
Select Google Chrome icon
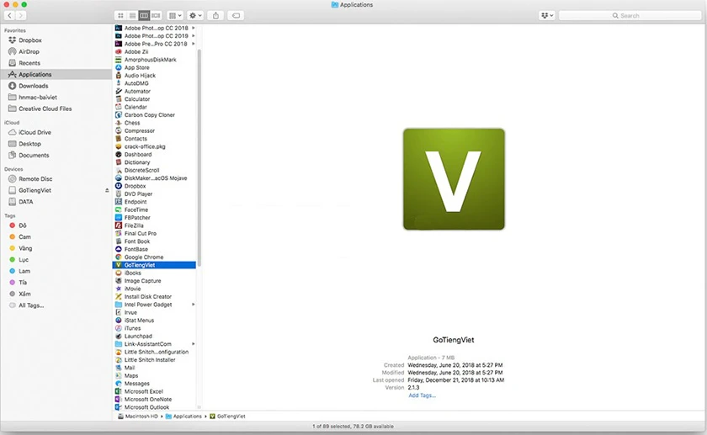(x=119, y=257)
